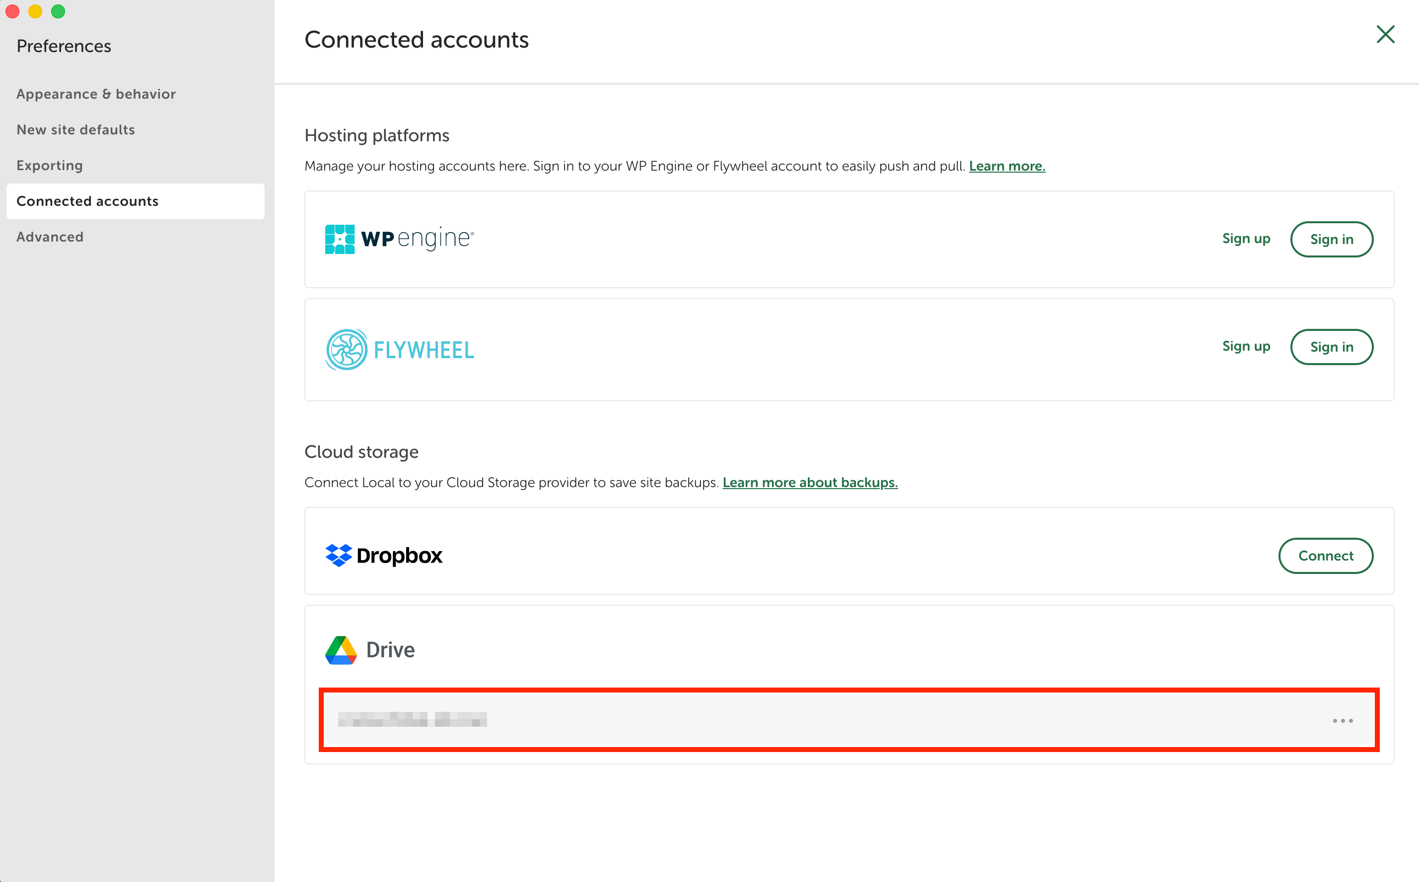Connect the Dropbox account

pos(1326,556)
